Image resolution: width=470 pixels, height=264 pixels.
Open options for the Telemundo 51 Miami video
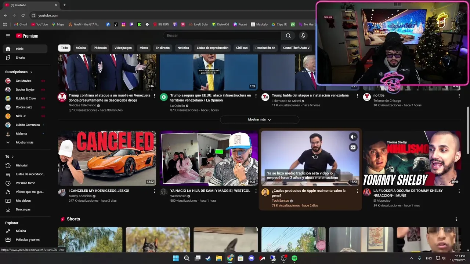coord(357,96)
